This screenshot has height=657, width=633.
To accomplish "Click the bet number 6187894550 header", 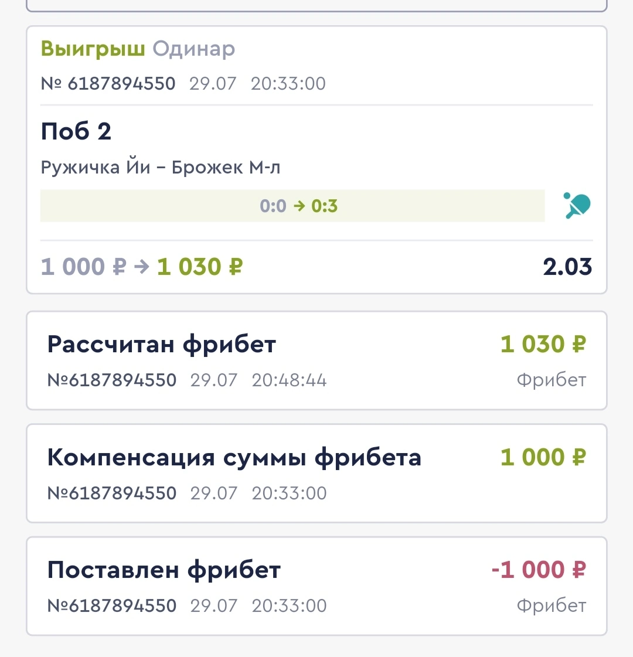I will coord(108,83).
